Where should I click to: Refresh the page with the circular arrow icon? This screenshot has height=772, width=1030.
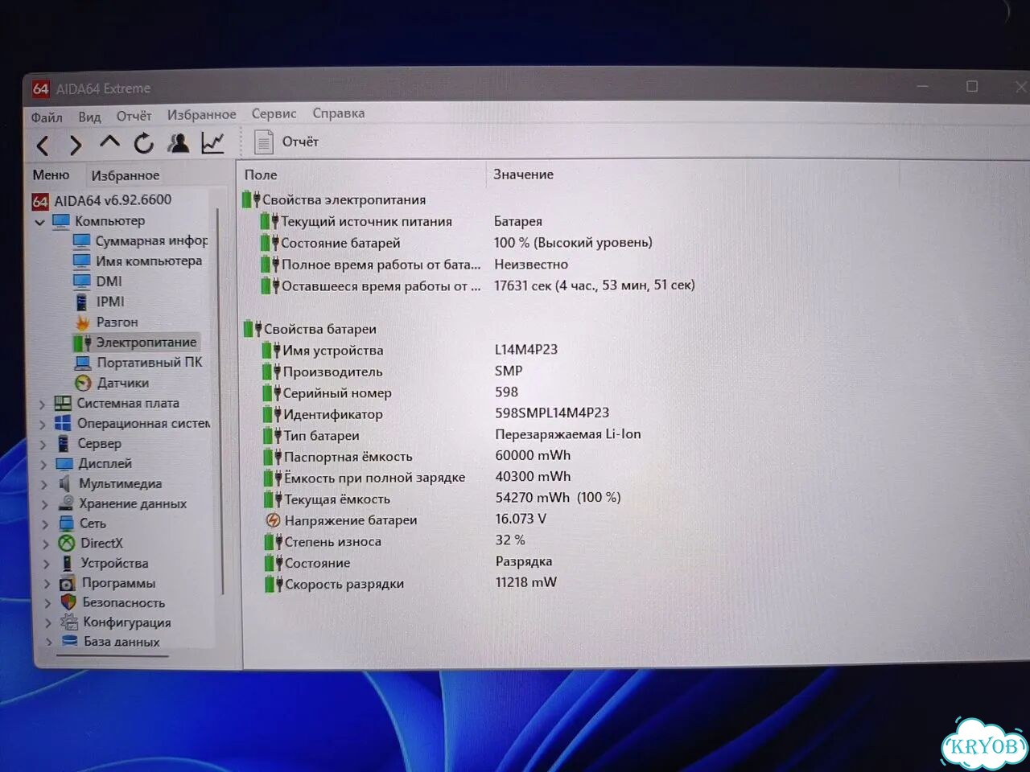click(x=143, y=144)
